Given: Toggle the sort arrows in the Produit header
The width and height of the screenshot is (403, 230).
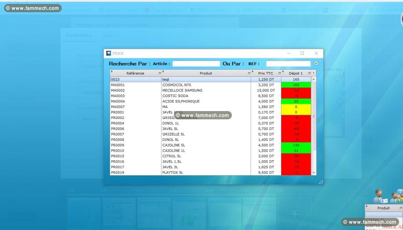Looking at the screenshot, I should point(163,72).
